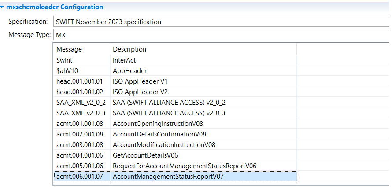Select the GetAccountDetailsV06 entry

tap(145, 155)
